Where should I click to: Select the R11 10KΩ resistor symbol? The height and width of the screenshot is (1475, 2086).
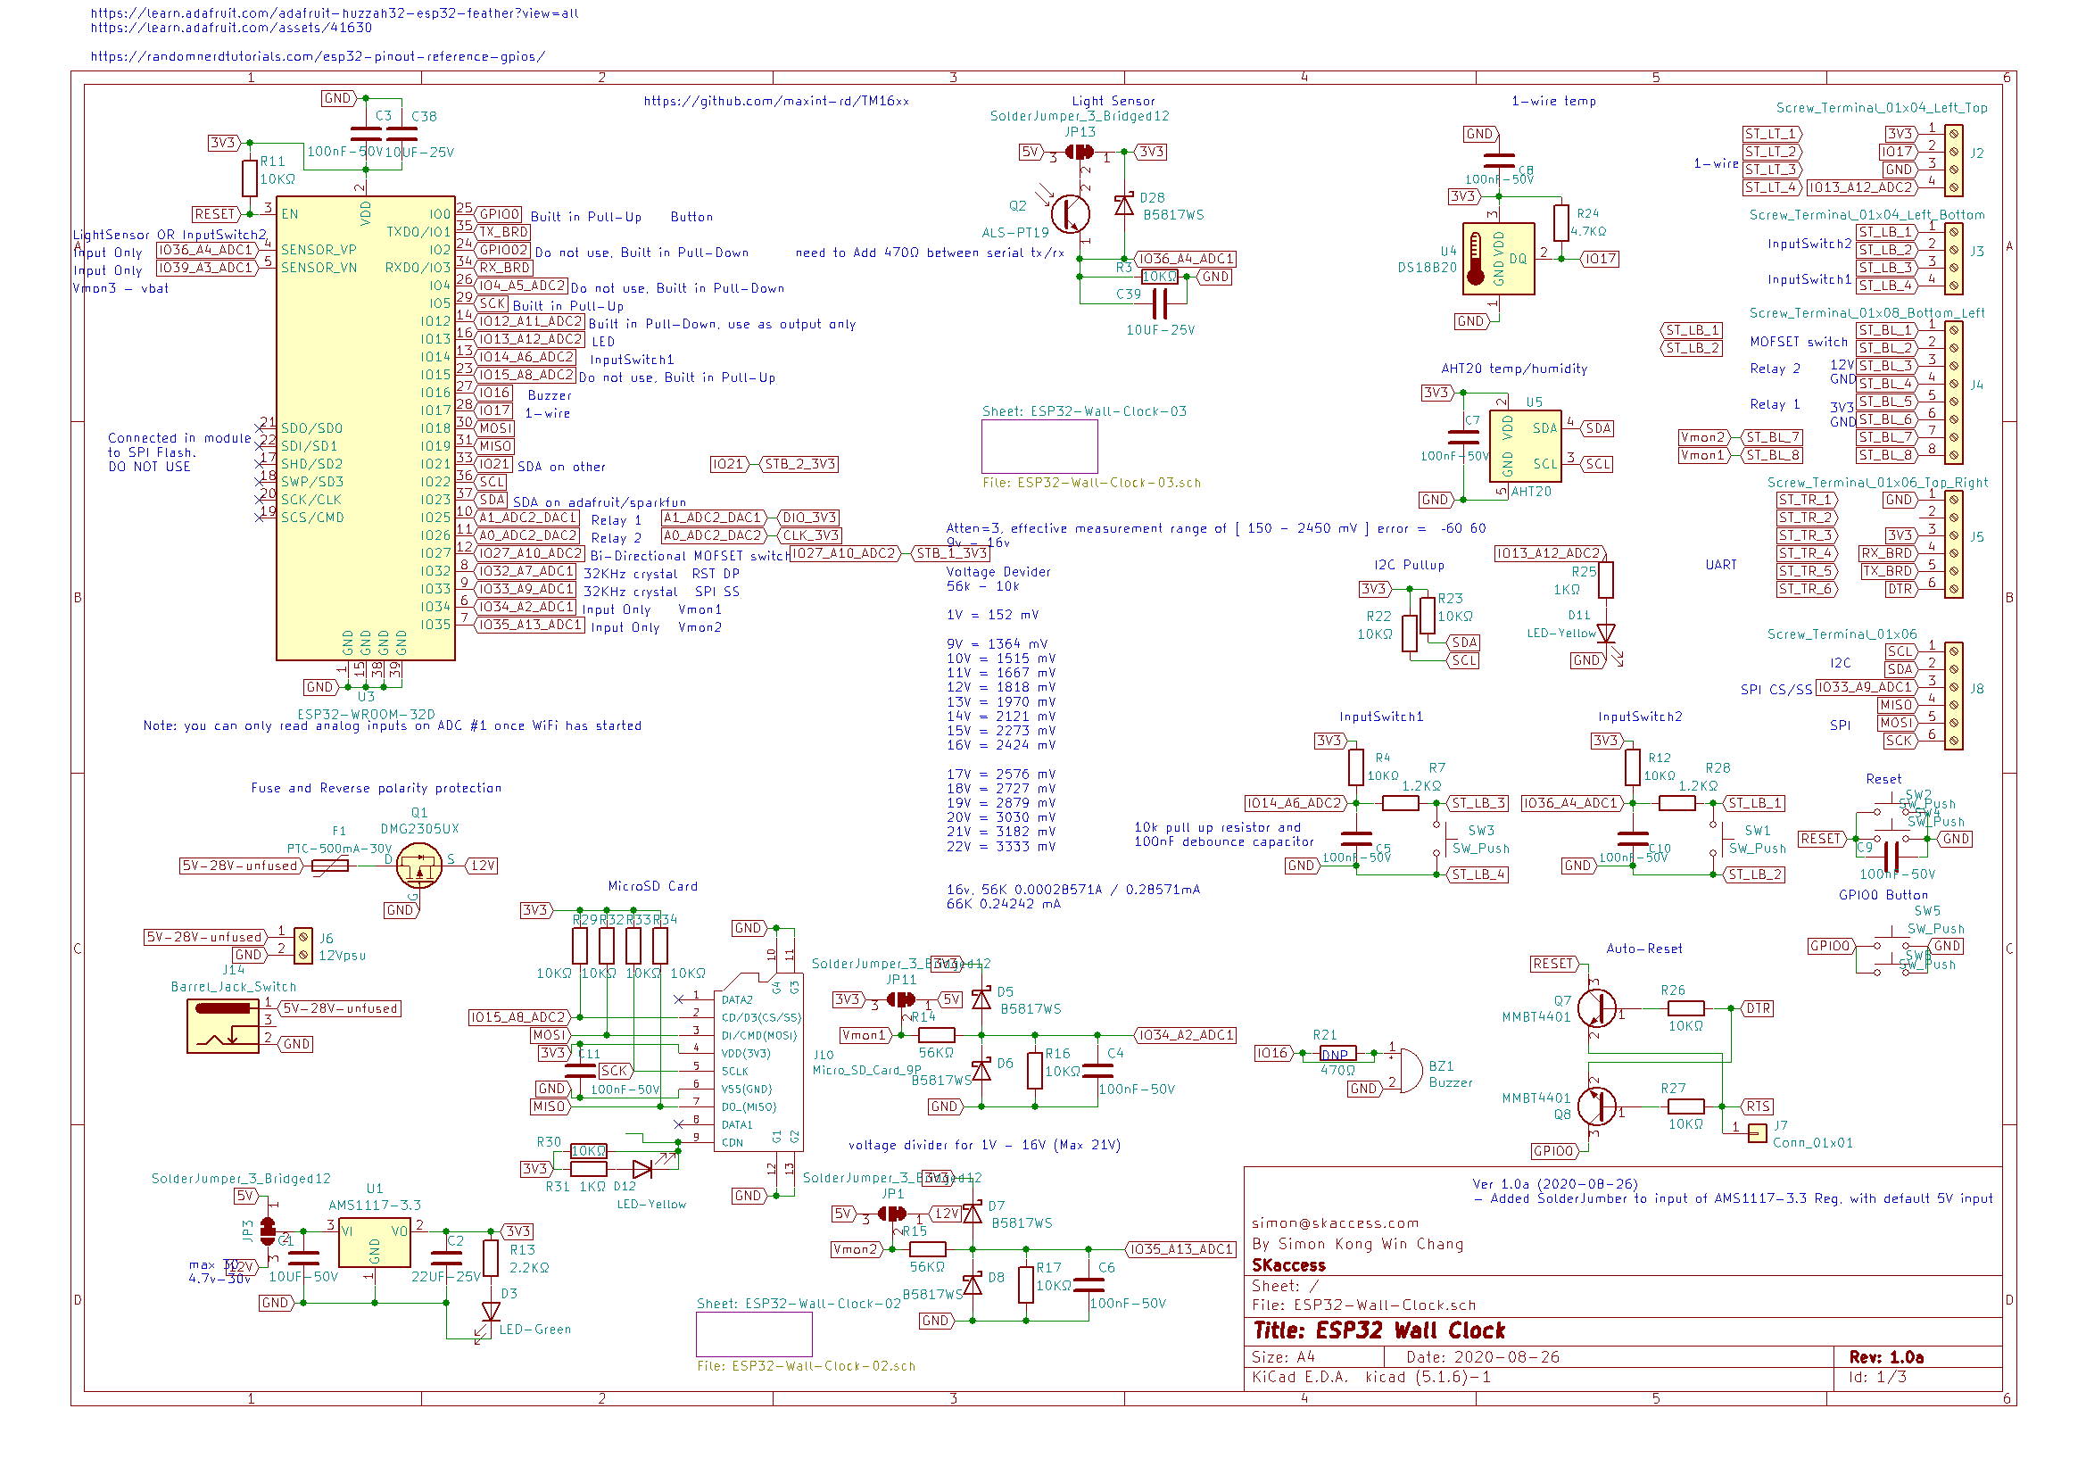[x=250, y=179]
